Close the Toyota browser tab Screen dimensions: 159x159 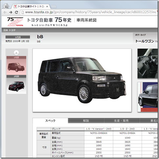coord(47,7)
